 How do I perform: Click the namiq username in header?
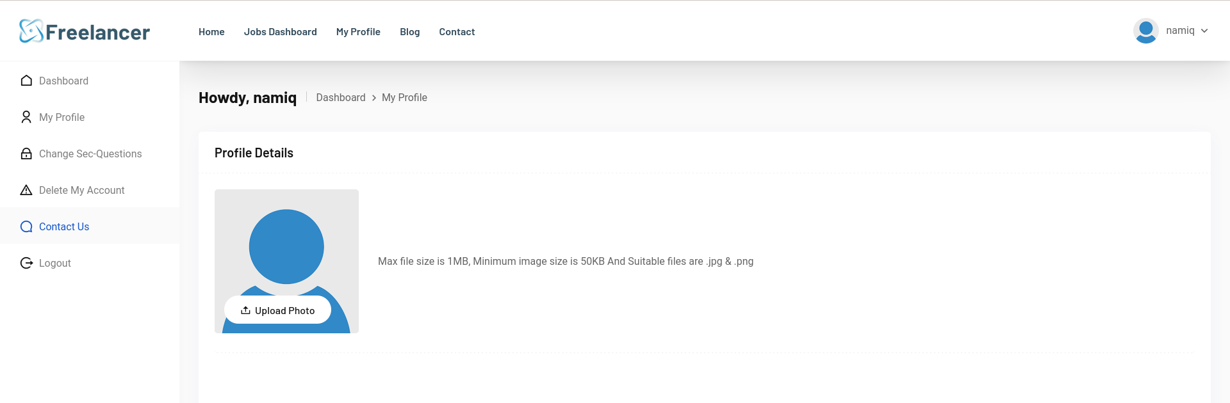1180,31
